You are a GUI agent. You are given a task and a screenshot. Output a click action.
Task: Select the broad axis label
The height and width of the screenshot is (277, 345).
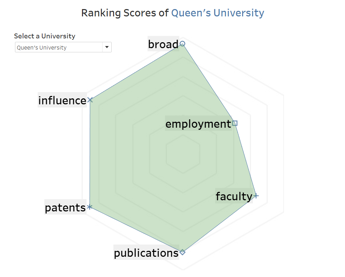pos(163,44)
